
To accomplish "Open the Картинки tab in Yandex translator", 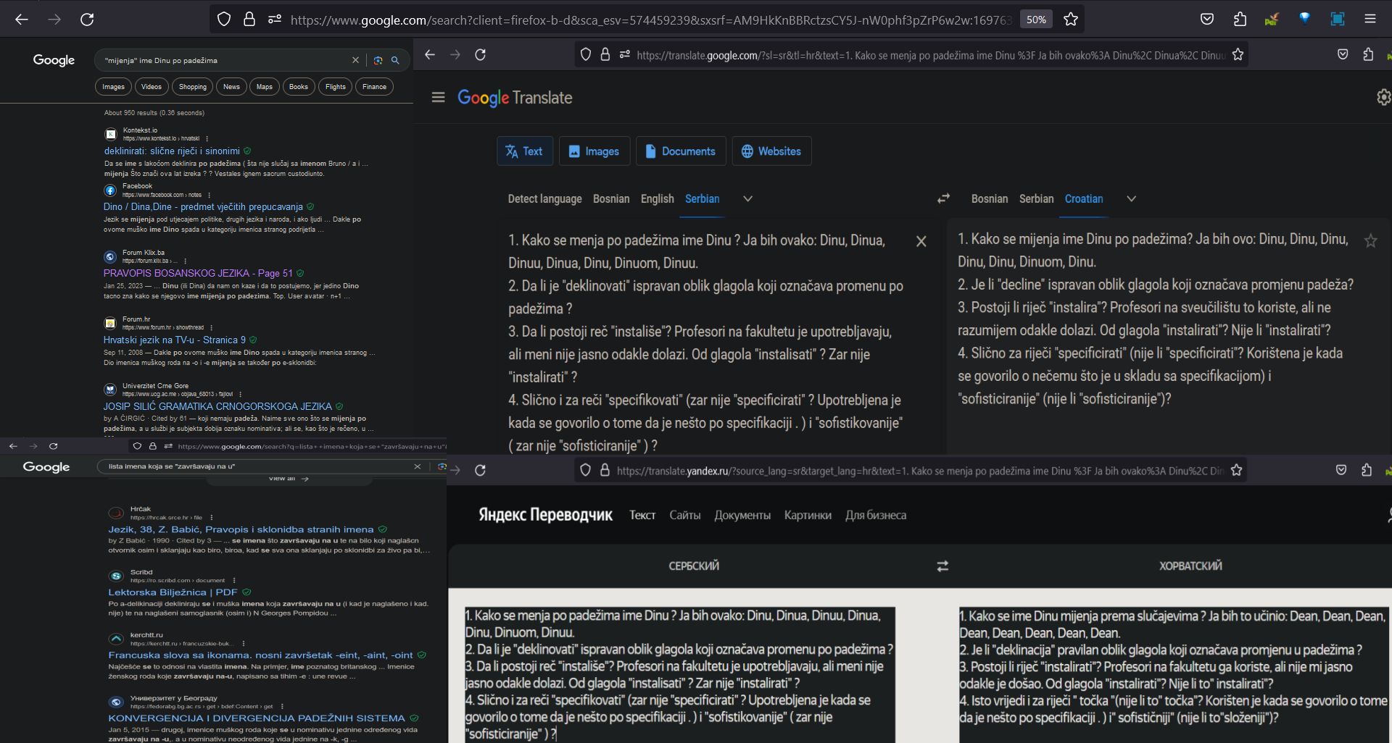I will 808,515.
